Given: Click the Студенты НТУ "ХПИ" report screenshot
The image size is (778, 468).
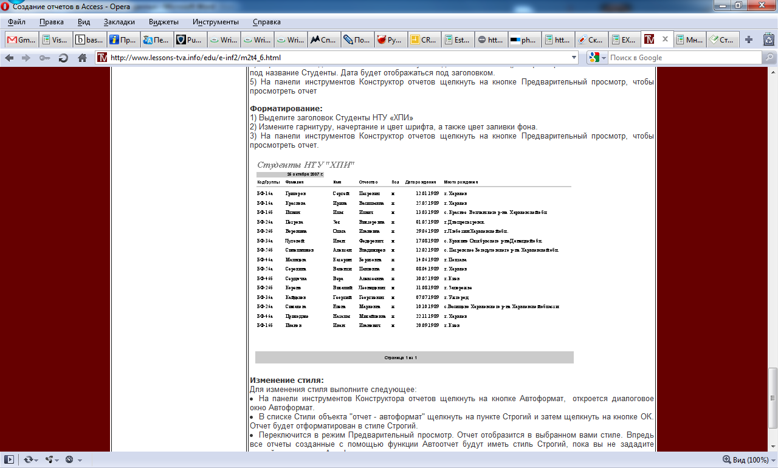Looking at the screenshot, I should tap(414, 261).
